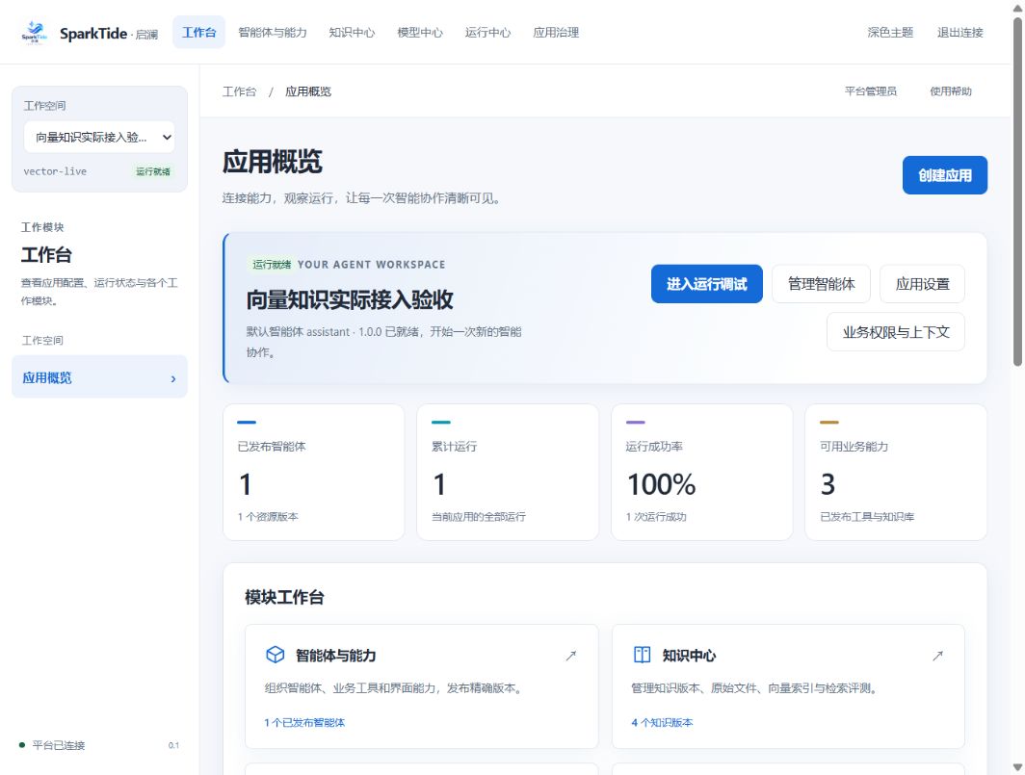
Task: Expand the 应用概览 sidebar chevron
Action: coord(173,378)
